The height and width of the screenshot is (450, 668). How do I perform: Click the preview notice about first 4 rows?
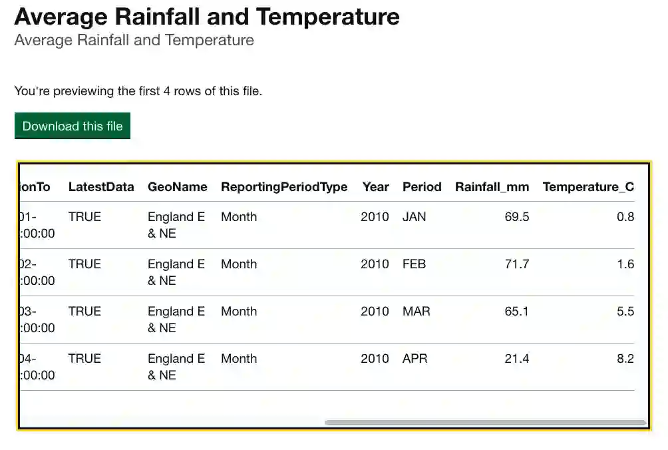click(138, 91)
